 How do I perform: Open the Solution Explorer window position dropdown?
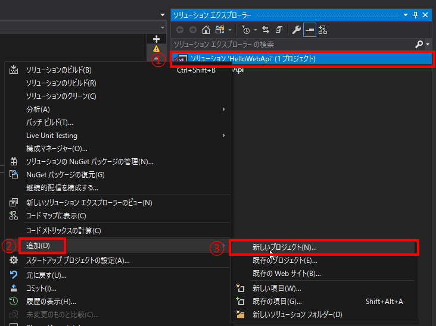click(x=406, y=15)
